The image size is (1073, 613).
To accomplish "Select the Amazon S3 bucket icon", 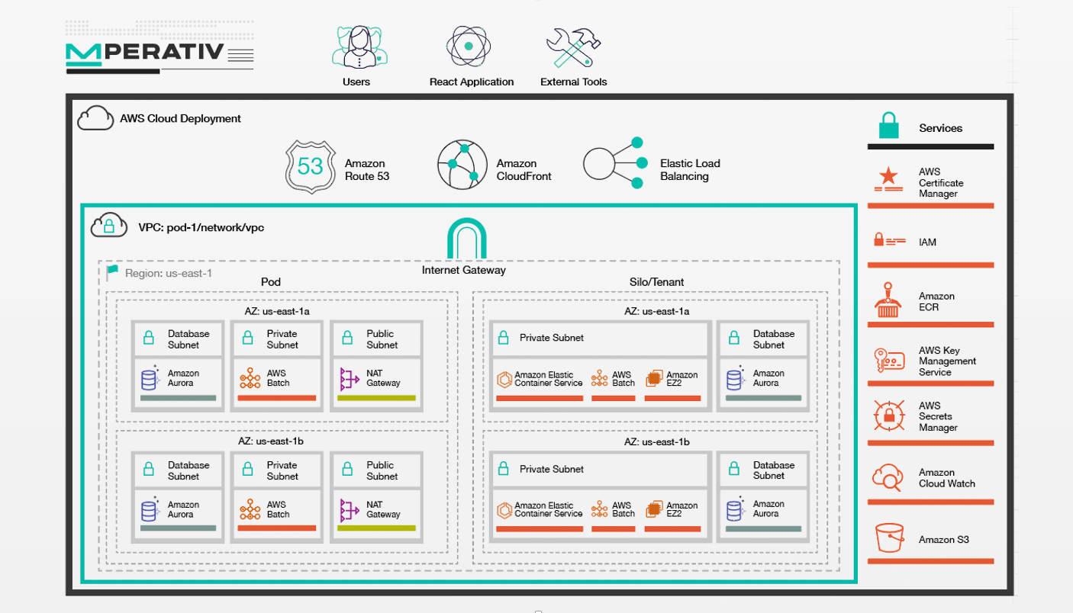I will point(889,538).
